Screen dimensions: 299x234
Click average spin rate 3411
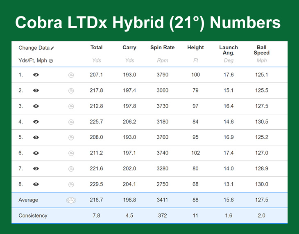[163, 200]
